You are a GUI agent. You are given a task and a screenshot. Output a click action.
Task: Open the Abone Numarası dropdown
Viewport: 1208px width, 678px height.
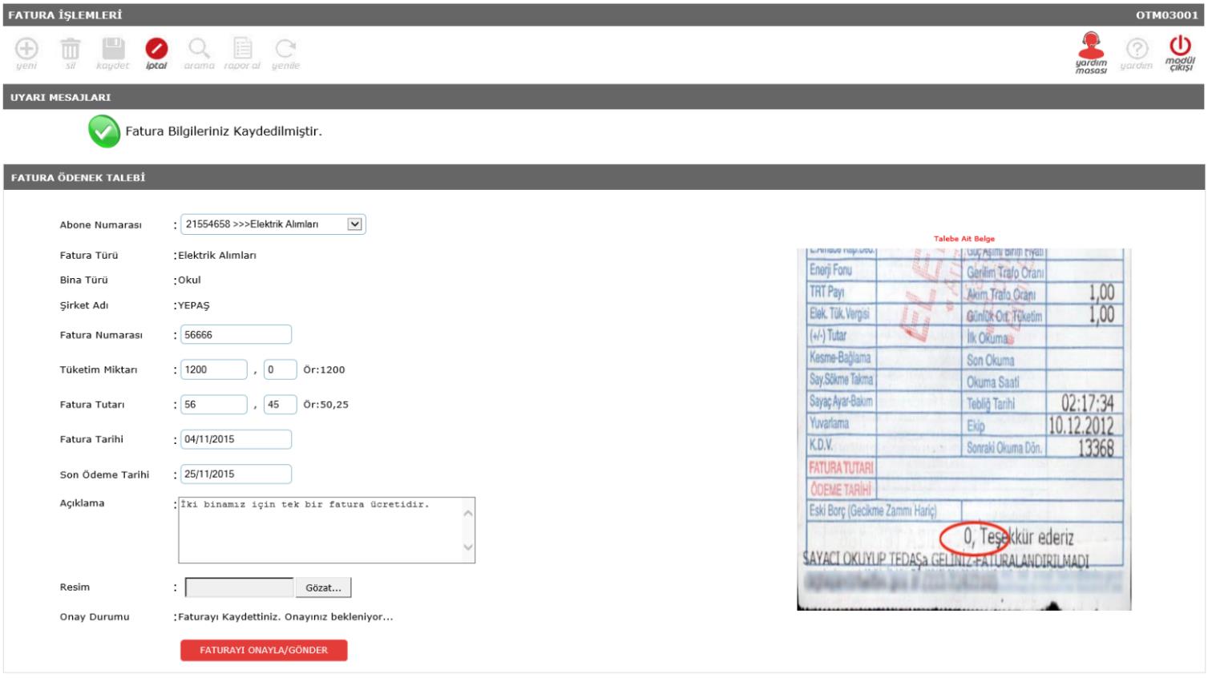pos(273,224)
